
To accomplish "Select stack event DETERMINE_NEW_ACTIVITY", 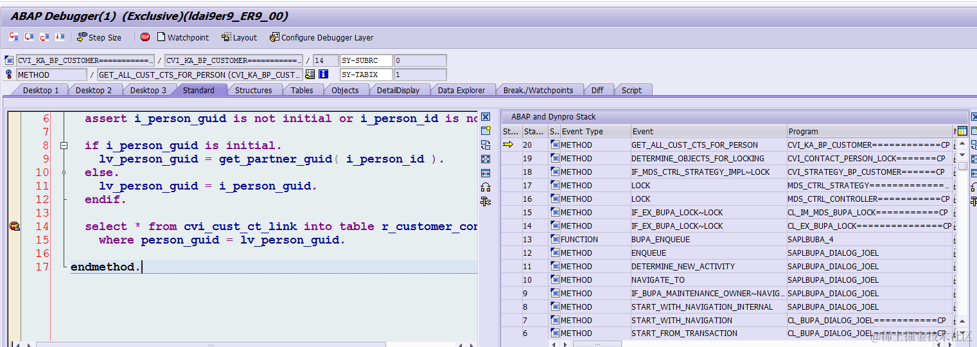I will 683,266.
